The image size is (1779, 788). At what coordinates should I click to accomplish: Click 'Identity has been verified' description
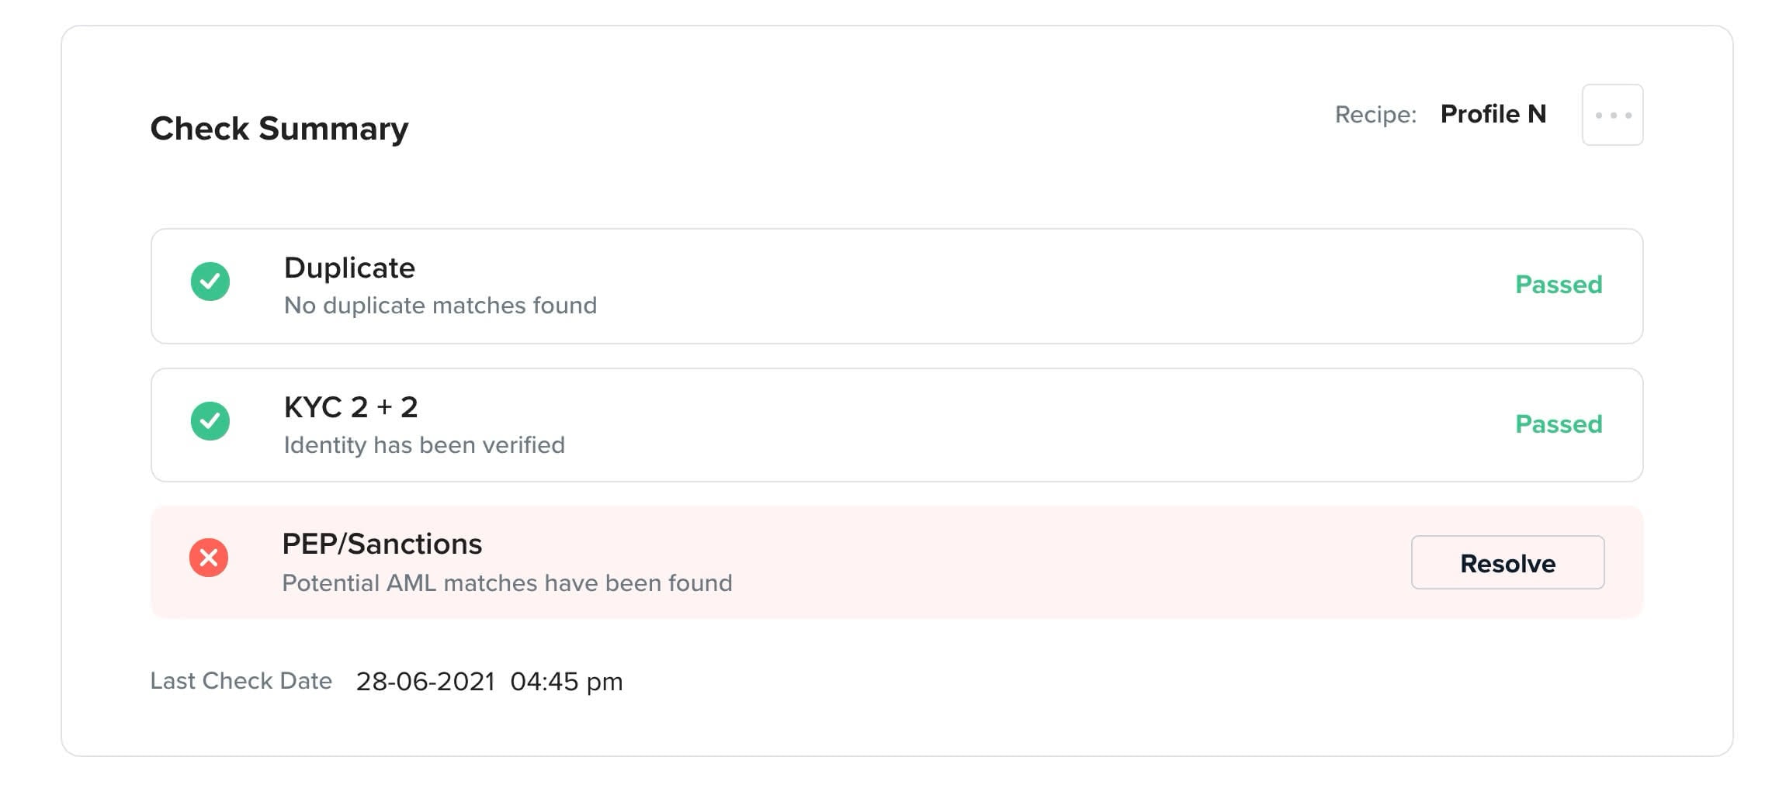(424, 445)
